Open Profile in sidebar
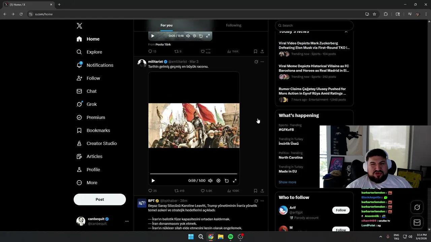The image size is (431, 242). 88,170
